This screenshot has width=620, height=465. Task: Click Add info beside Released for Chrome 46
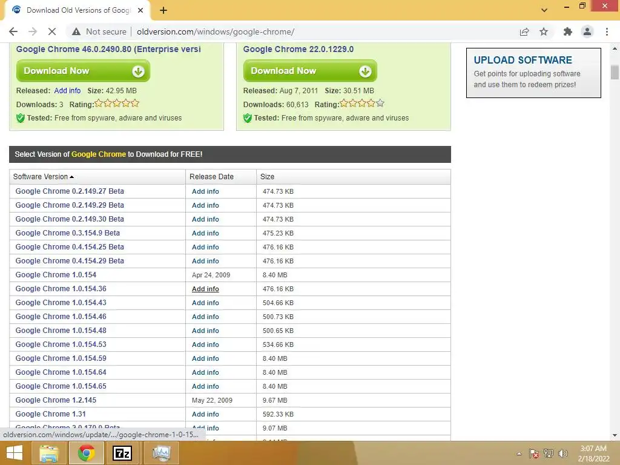coord(67,91)
